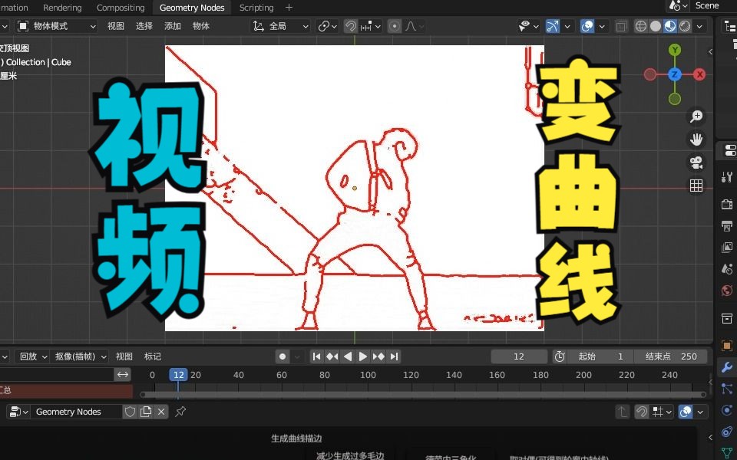Toggle proportional editing in viewport header
Image resolution: width=737 pixels, height=460 pixels.
click(395, 26)
